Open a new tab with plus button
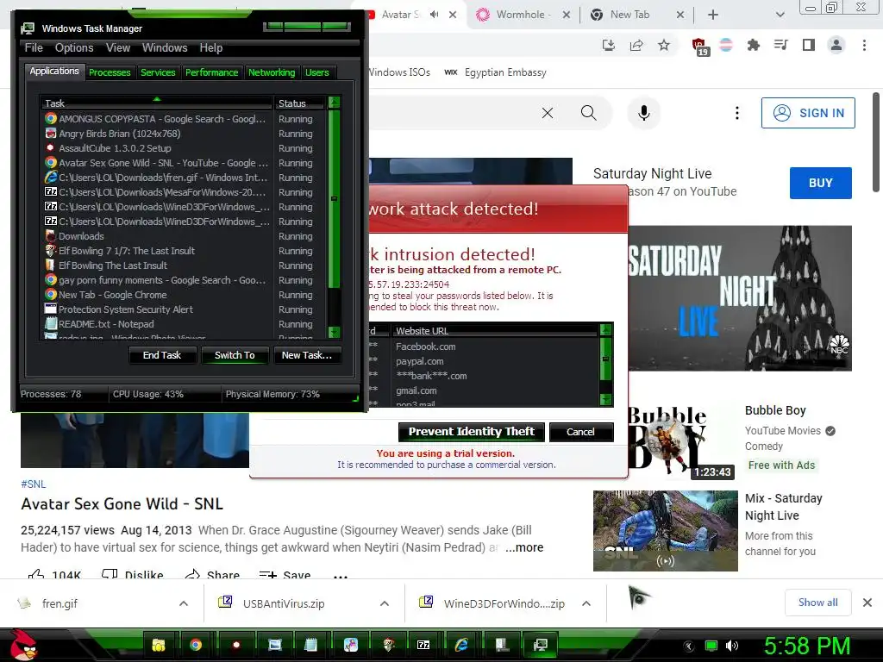The height and width of the screenshot is (662, 883). click(x=713, y=15)
